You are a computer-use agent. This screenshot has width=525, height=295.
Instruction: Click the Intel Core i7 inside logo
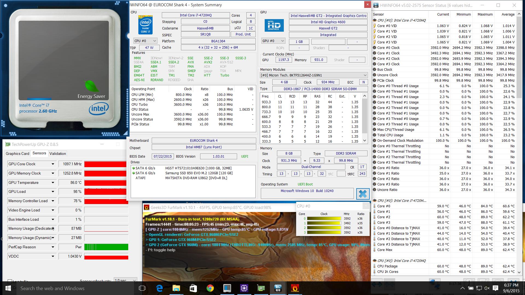[x=145, y=25]
